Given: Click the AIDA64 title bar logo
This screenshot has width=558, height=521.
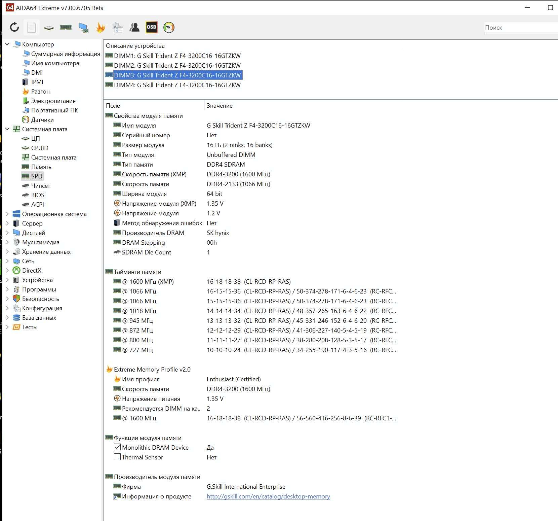Looking at the screenshot, I should tap(10, 7).
